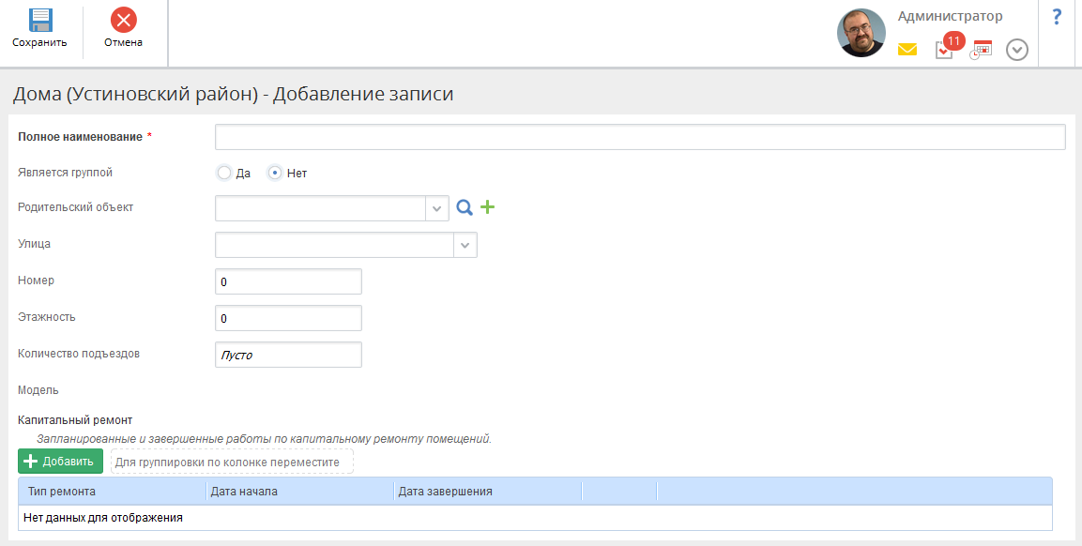Click the Модель label

click(x=38, y=390)
